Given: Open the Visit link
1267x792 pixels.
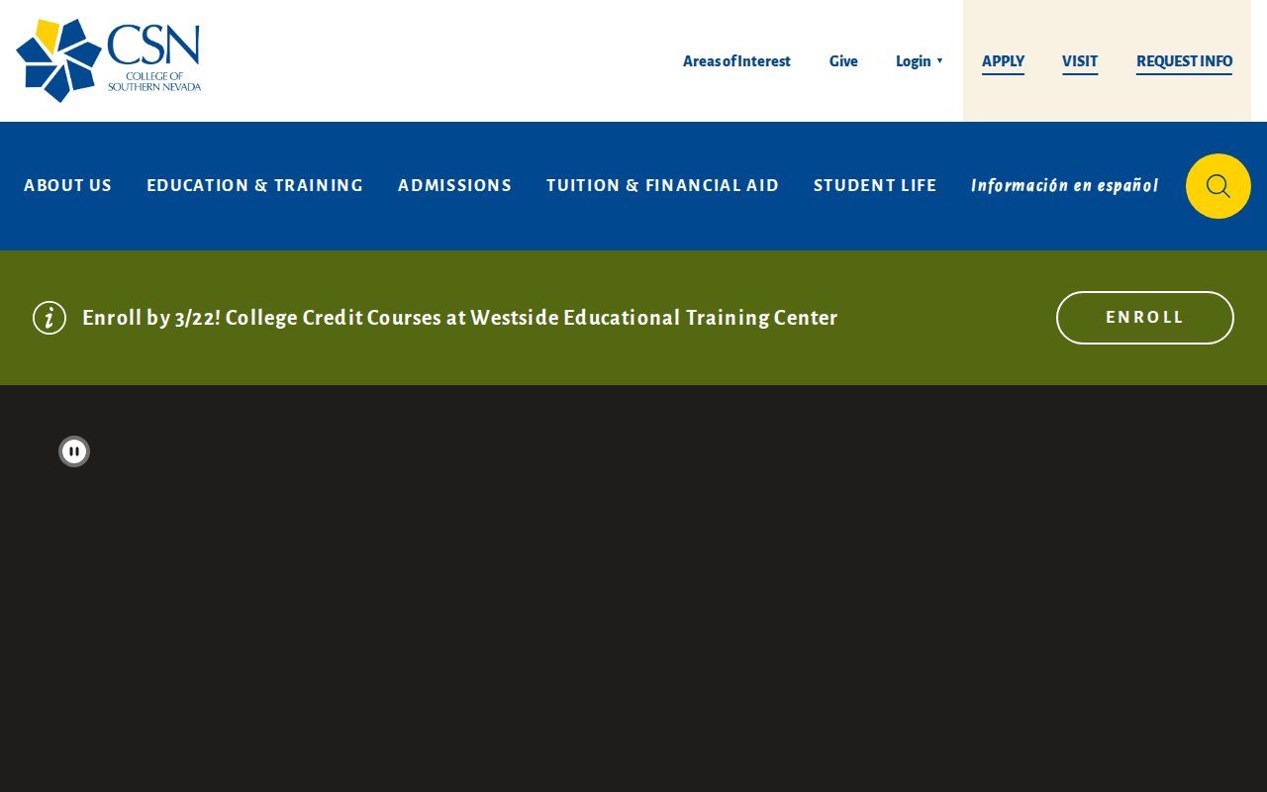Looking at the screenshot, I should pos(1080,61).
